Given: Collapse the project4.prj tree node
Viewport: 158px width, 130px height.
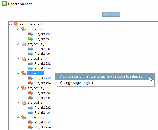Looking at the screenshot, I should 18,74.
